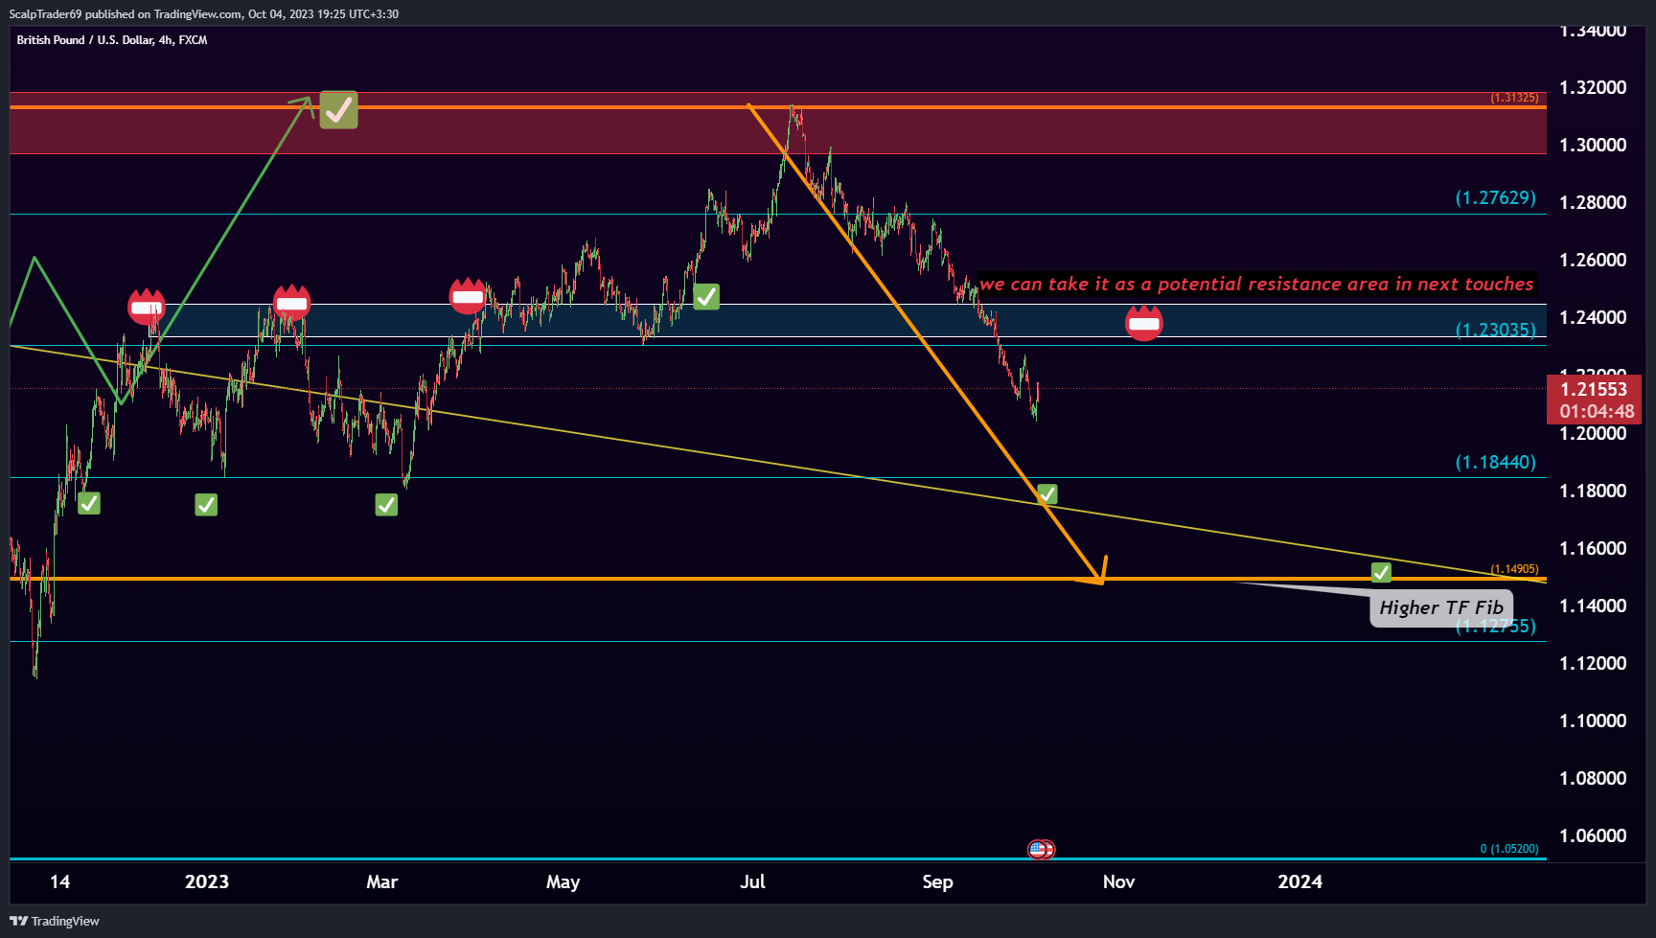Click the small (1.14905) orange line label

pos(1514,569)
